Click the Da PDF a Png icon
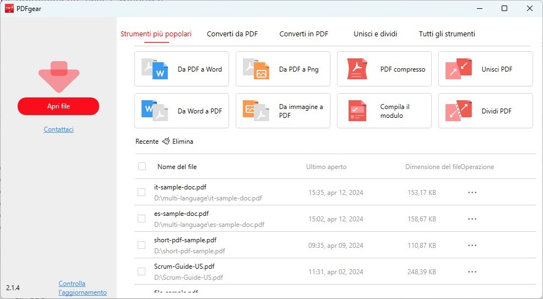Viewport: 543px width, 299px height. pyautogui.click(x=256, y=69)
